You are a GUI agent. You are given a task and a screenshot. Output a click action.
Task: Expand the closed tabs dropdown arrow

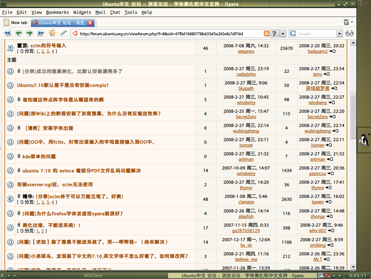pos(352,22)
